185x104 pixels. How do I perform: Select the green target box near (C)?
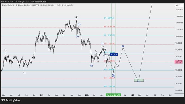[139, 80]
